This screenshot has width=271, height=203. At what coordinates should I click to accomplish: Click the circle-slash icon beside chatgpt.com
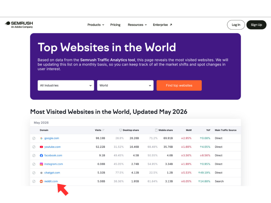tap(34, 173)
